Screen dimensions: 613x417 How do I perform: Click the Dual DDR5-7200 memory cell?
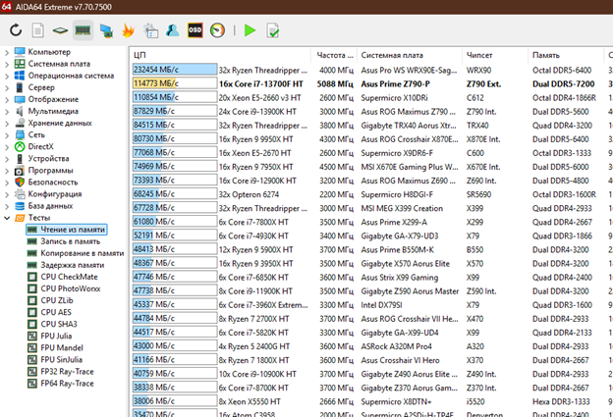point(563,83)
